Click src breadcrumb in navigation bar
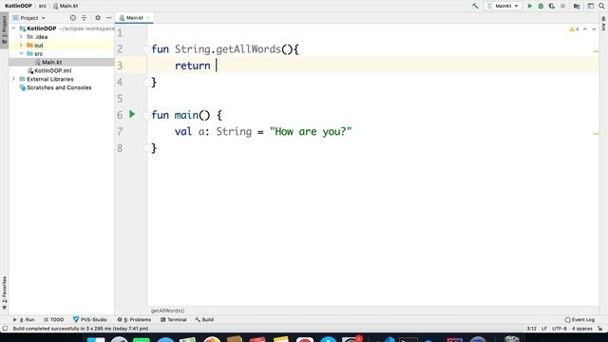This screenshot has width=608, height=342. (42, 6)
